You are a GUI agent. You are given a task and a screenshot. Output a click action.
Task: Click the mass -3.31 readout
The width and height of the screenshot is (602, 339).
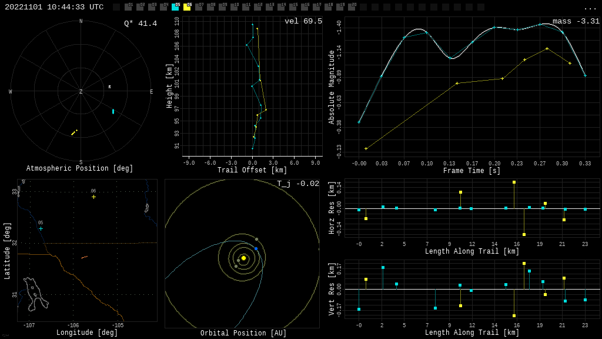click(576, 21)
